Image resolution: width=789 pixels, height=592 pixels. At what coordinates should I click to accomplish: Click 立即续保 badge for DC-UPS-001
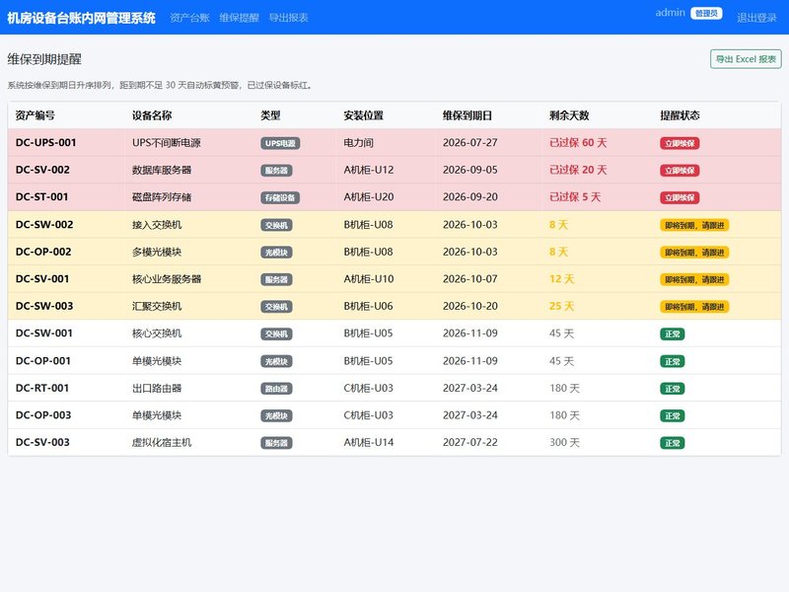pos(680,143)
